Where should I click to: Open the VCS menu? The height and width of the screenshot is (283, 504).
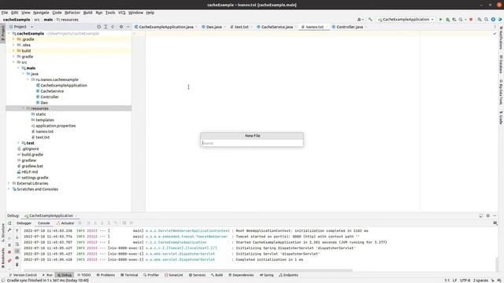(122, 13)
